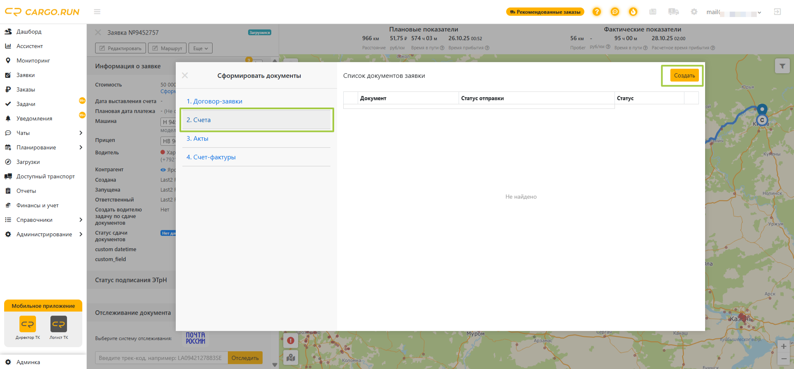The width and height of the screenshot is (794, 369).
Task: Click the point C marker on map
Action: (762, 120)
